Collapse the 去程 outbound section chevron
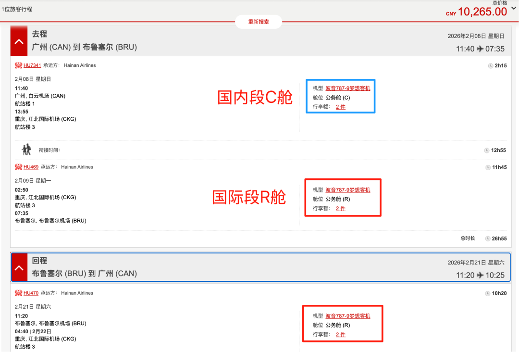This screenshot has width=519, height=352. [19, 41]
